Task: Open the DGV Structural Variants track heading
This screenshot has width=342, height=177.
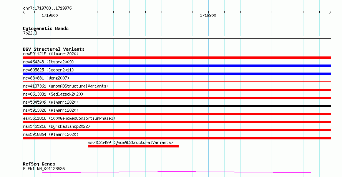Action: click(54, 49)
